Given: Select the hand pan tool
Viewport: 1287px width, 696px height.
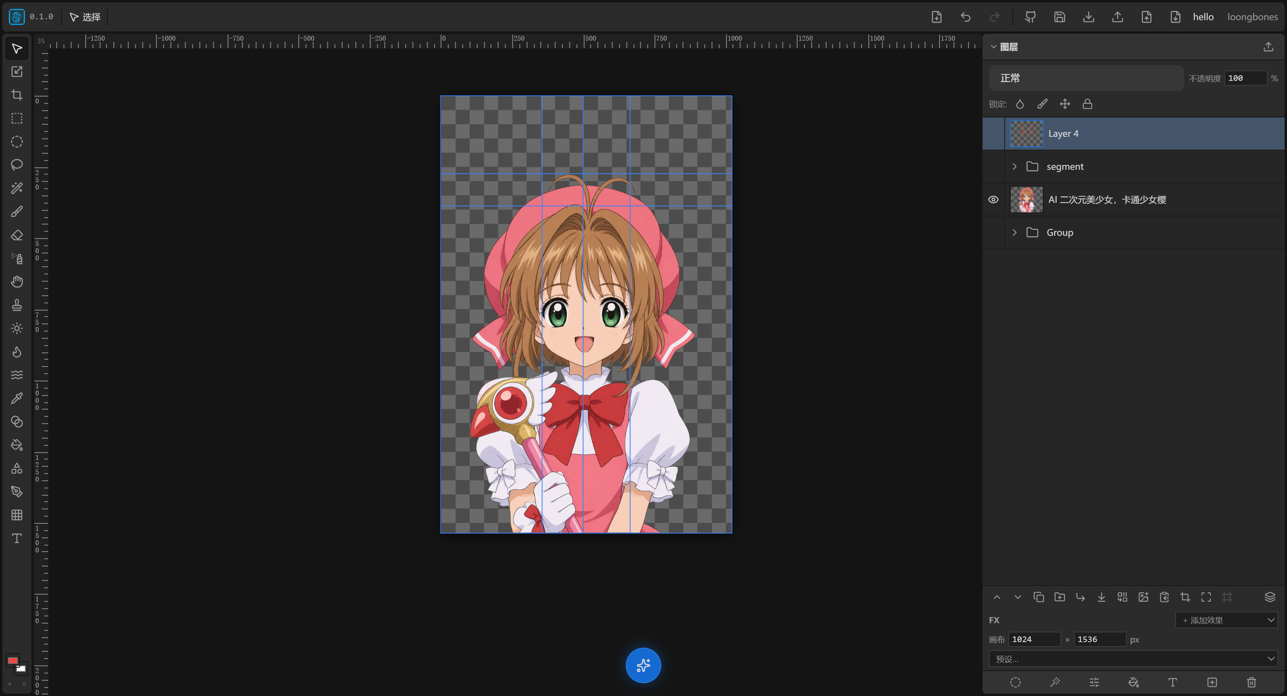Looking at the screenshot, I should (x=17, y=282).
